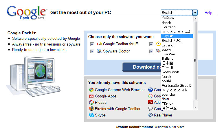The image size is (224, 128).
Task: Uncheck the Google Toolbar for IE checkbox
Action: click(92, 44)
